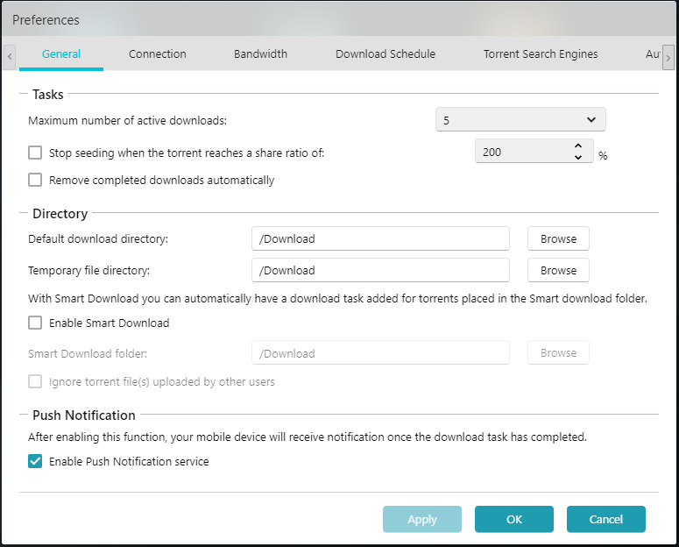Enable Stop seeding at share ratio checkbox
The image size is (679, 547).
point(35,153)
